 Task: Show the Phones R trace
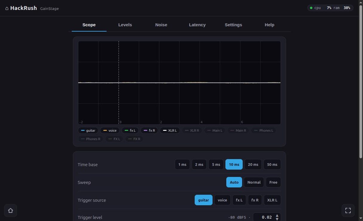tap(91, 139)
